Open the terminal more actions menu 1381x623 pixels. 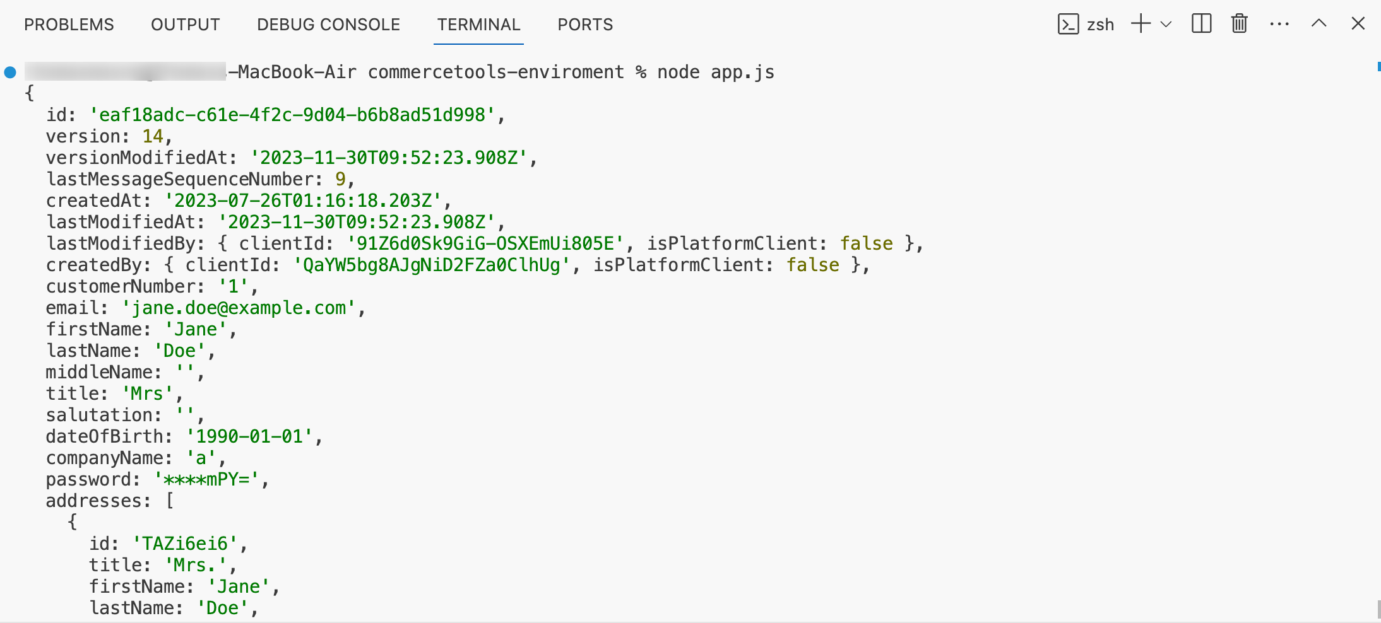point(1279,25)
